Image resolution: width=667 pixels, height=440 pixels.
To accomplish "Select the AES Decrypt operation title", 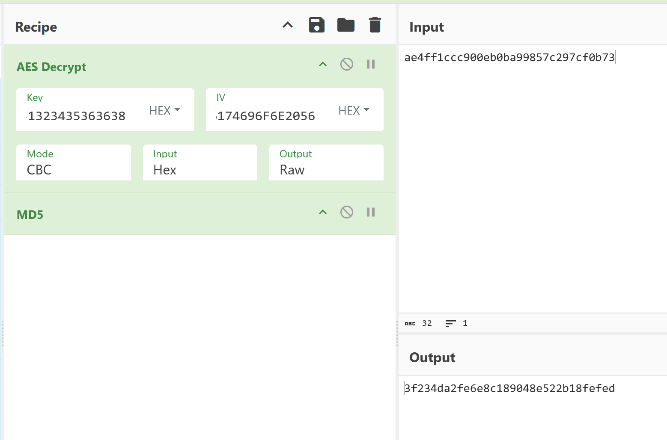I will click(x=51, y=67).
